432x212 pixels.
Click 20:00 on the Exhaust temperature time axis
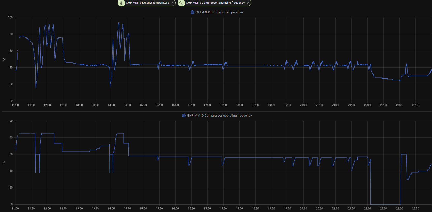304,105
